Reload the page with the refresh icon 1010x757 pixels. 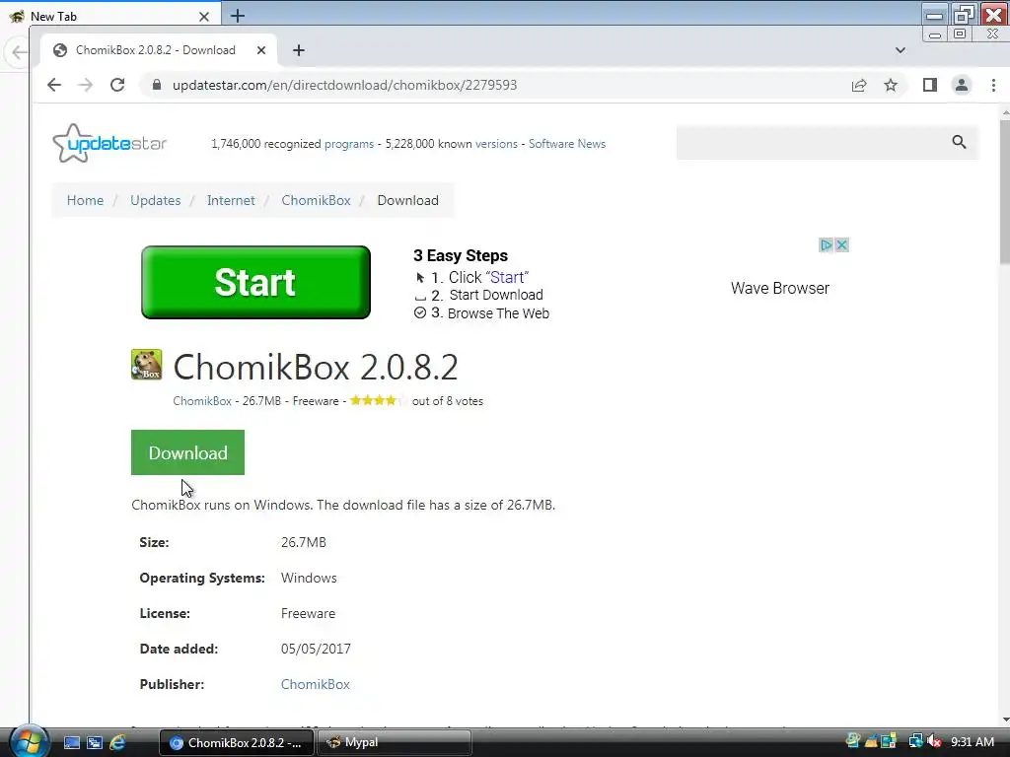click(117, 85)
